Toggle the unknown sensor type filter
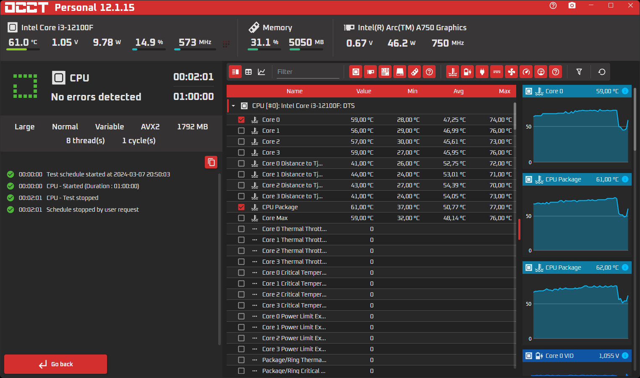 coord(556,72)
